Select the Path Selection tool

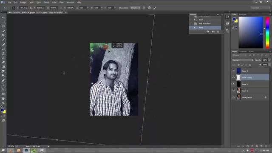tap(3, 89)
